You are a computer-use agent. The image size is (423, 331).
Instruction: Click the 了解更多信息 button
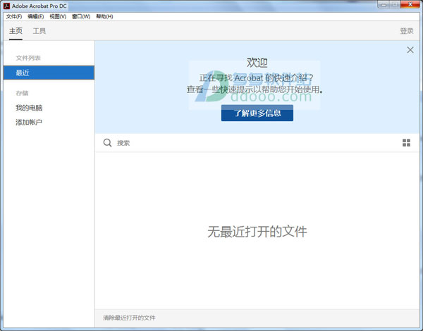point(257,113)
